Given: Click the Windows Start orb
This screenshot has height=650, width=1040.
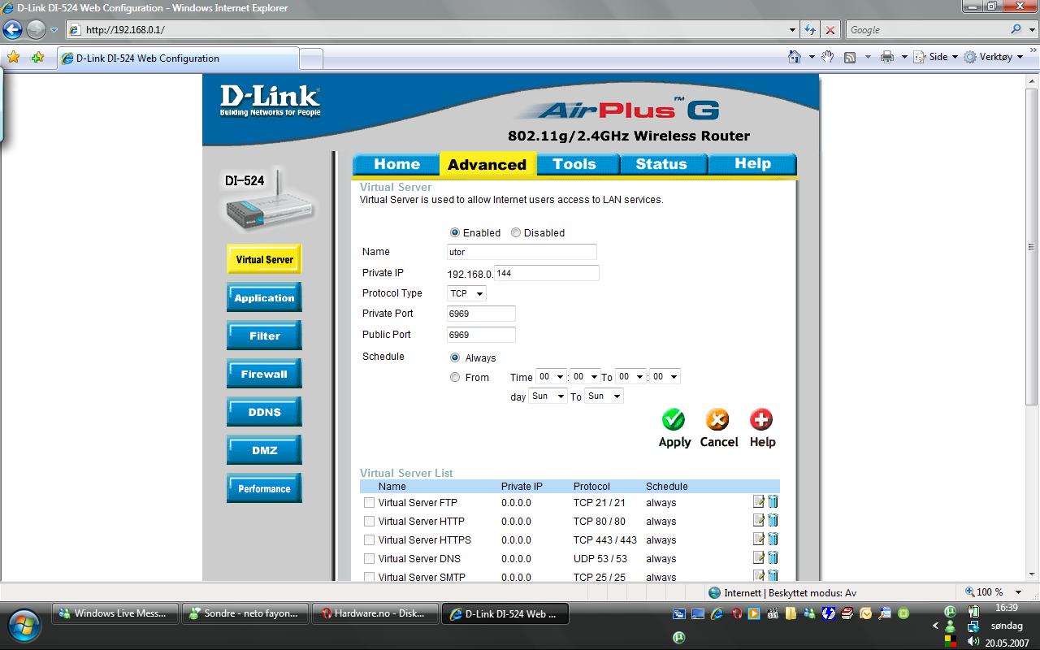Looking at the screenshot, I should click(23, 626).
